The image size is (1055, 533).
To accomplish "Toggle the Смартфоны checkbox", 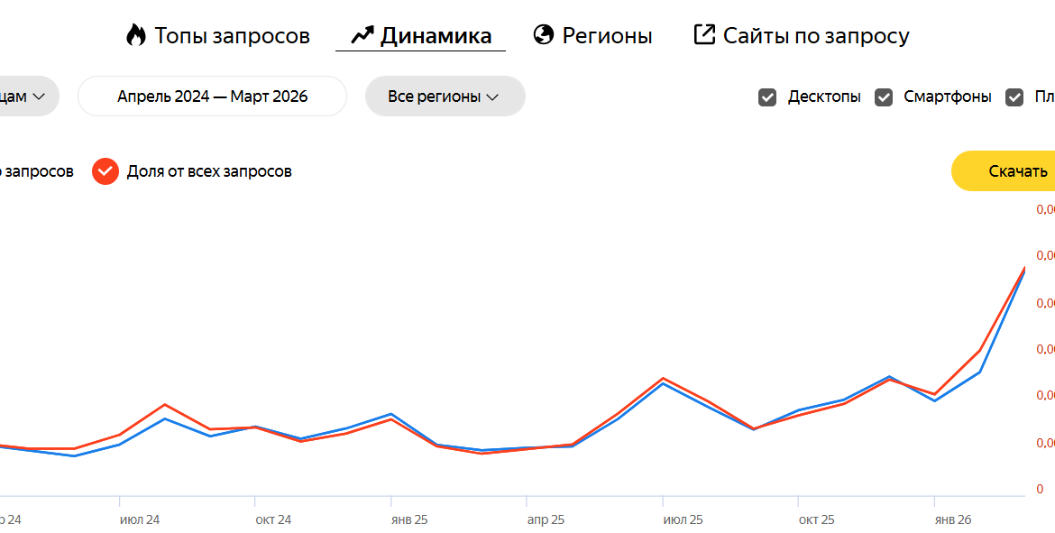I will click(884, 97).
